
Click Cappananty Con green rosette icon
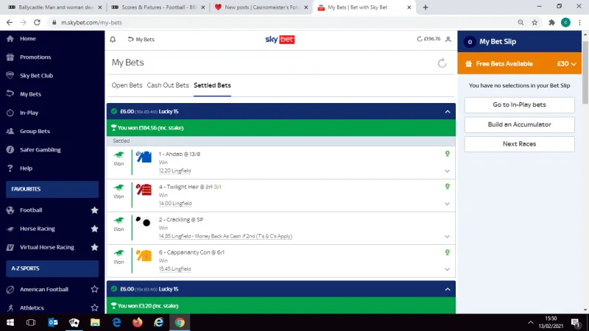(448, 252)
